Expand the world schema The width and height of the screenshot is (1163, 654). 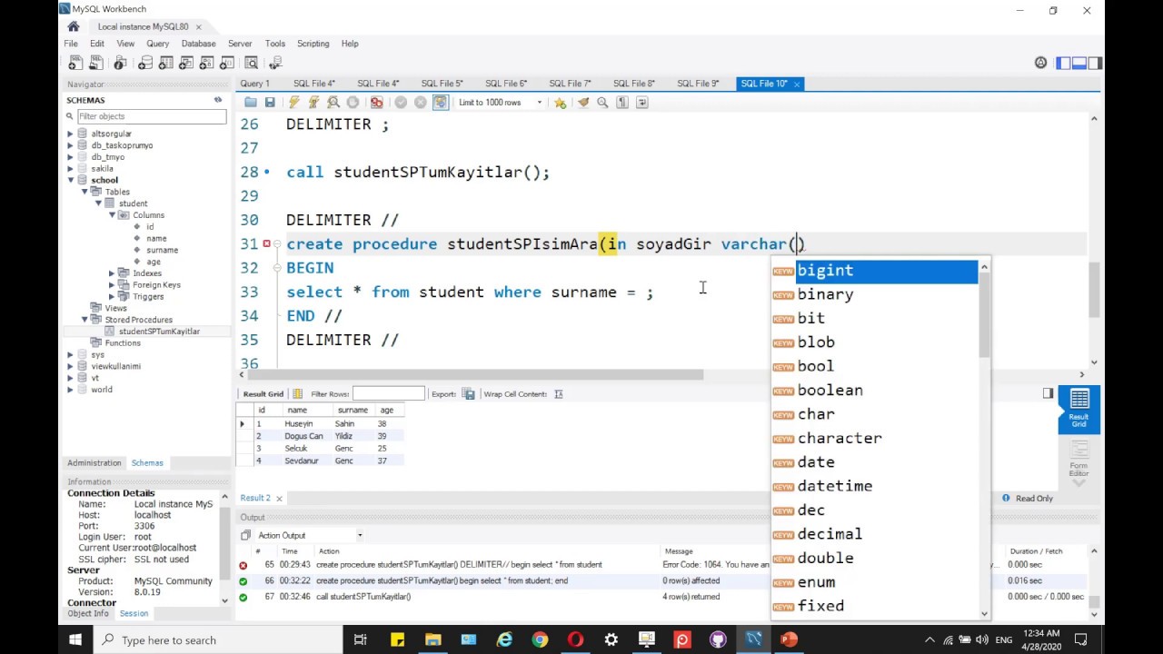[x=70, y=390]
